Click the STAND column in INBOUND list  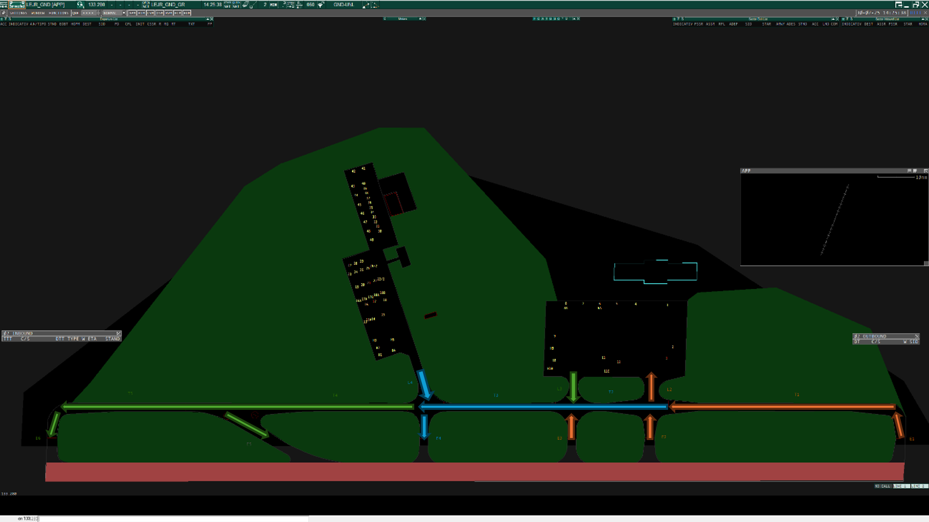click(x=112, y=339)
